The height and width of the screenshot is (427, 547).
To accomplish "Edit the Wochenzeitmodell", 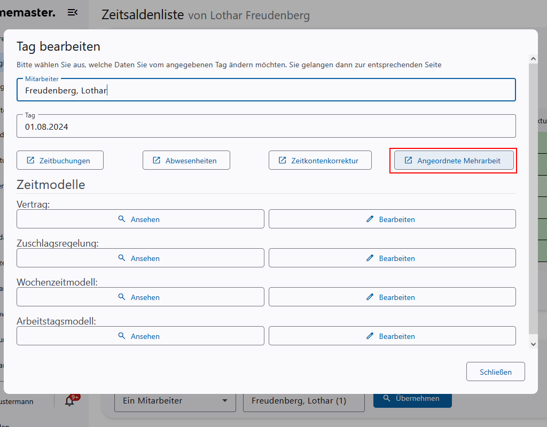I will pos(392,297).
